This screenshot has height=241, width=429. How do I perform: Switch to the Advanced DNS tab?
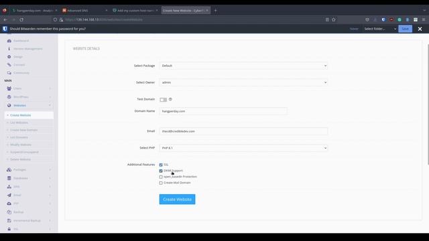click(x=84, y=11)
